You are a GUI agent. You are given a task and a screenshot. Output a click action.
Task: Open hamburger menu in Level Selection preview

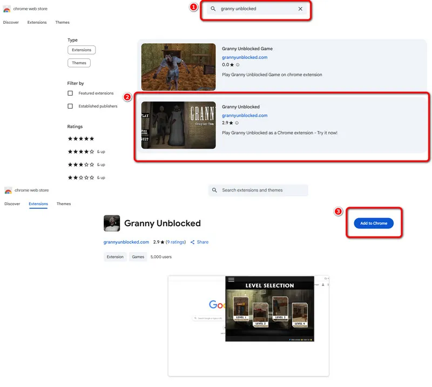pyautogui.click(x=231, y=280)
